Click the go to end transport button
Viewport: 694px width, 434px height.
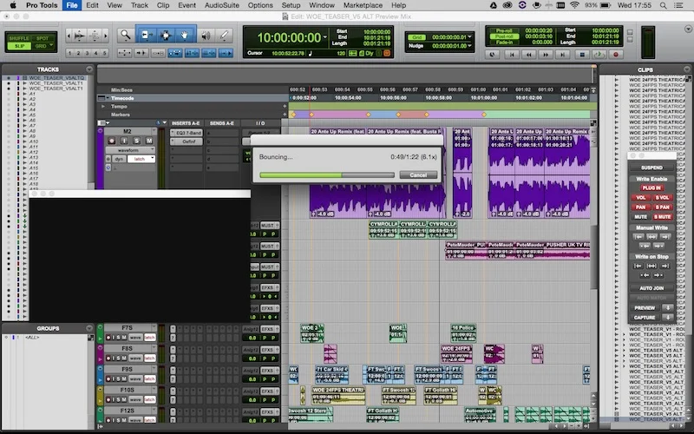tap(562, 55)
